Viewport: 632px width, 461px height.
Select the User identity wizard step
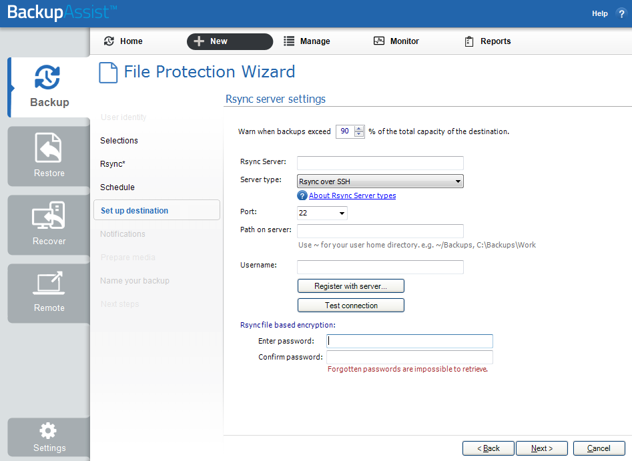(x=123, y=117)
